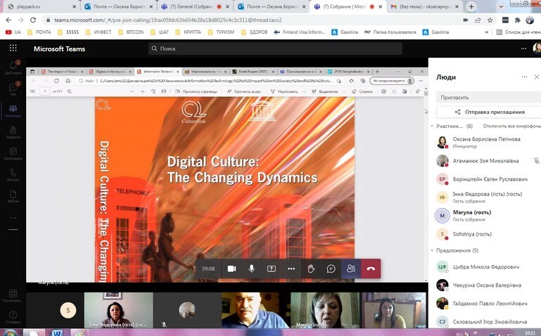Mute the microphone in meeting toolbar
Image resolution: width=541 pixels, height=336 pixels.
pos(251,269)
